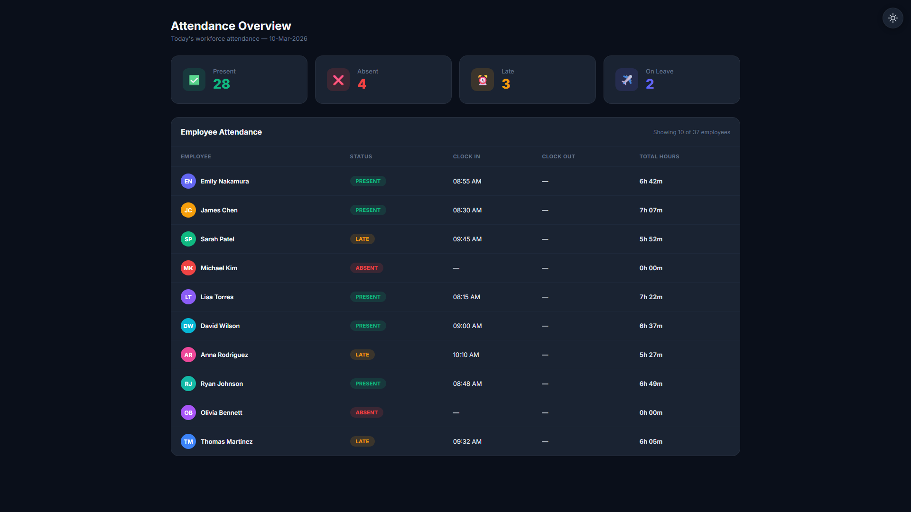911x512 pixels.
Task: Select the Late count 3
Action: pyautogui.click(x=506, y=84)
